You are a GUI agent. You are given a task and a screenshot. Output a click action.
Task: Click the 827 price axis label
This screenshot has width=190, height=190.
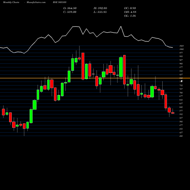(181, 74)
